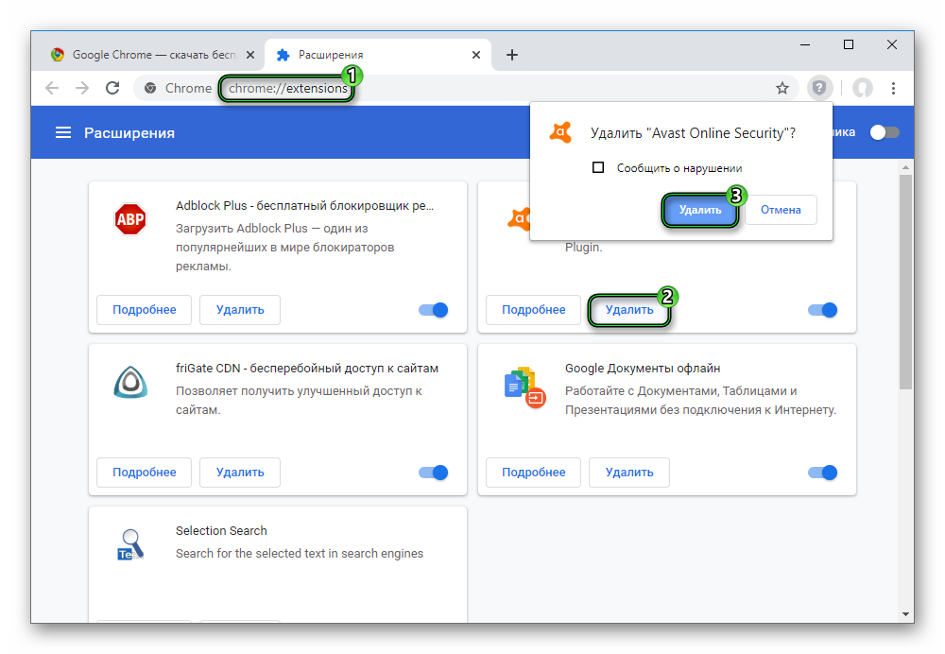Screen dimensions: 945x654
Task: Click the scrollbar down arrow
Action: (905, 614)
